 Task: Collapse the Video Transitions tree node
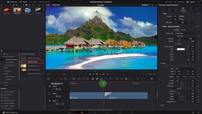[x=3, y=57]
